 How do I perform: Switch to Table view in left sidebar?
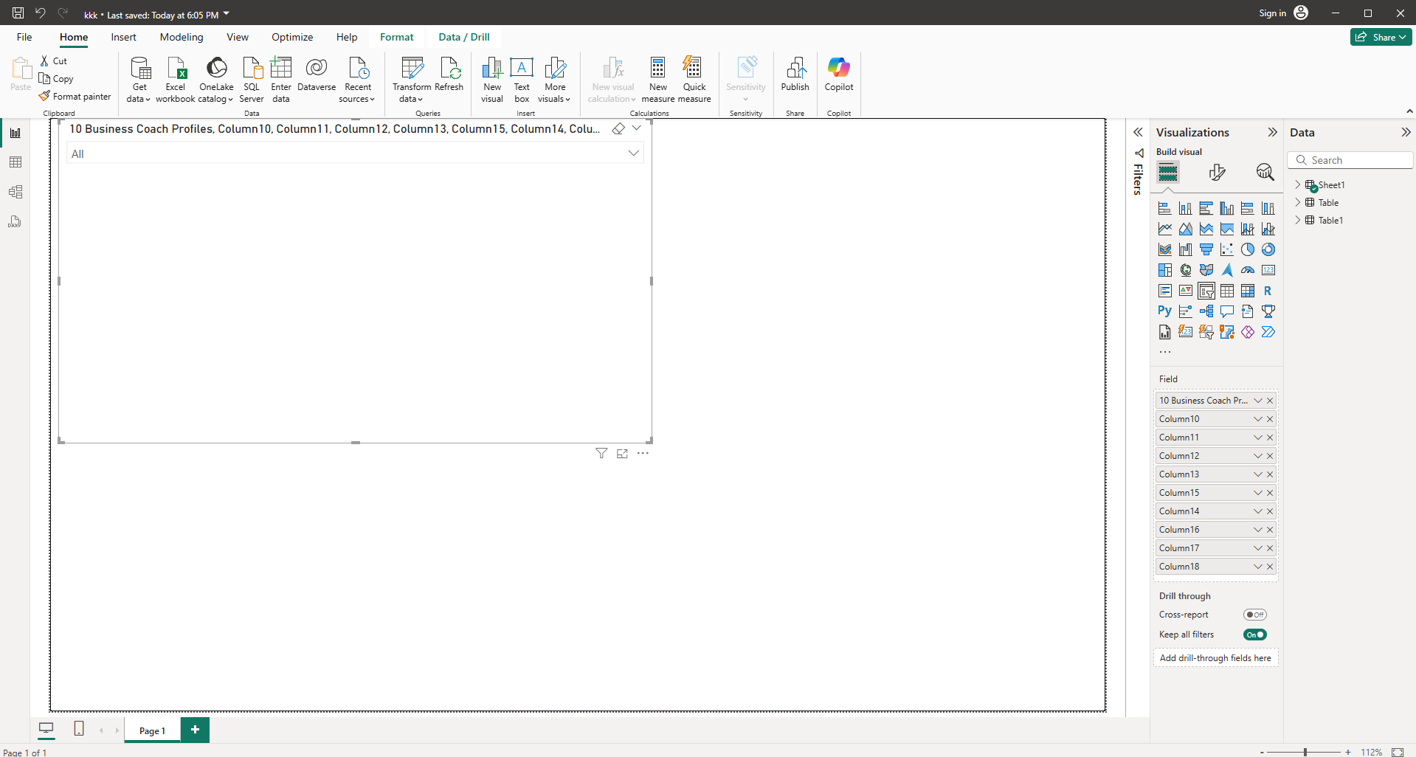[x=15, y=162]
